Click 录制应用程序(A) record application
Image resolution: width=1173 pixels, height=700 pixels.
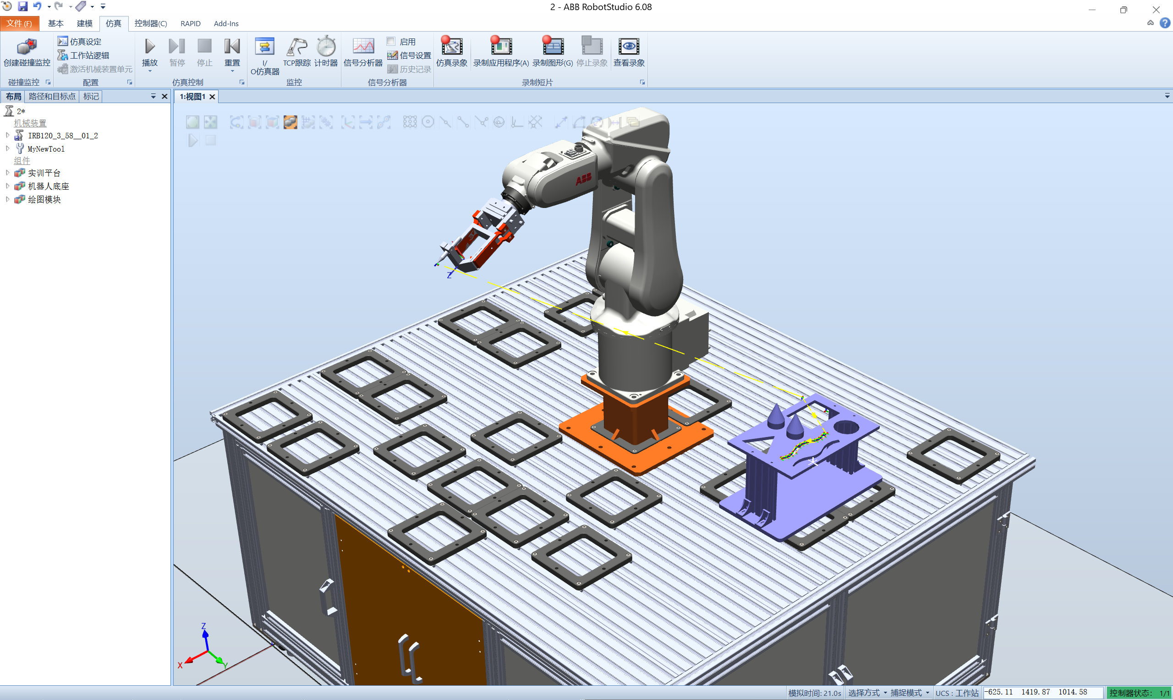coord(501,52)
